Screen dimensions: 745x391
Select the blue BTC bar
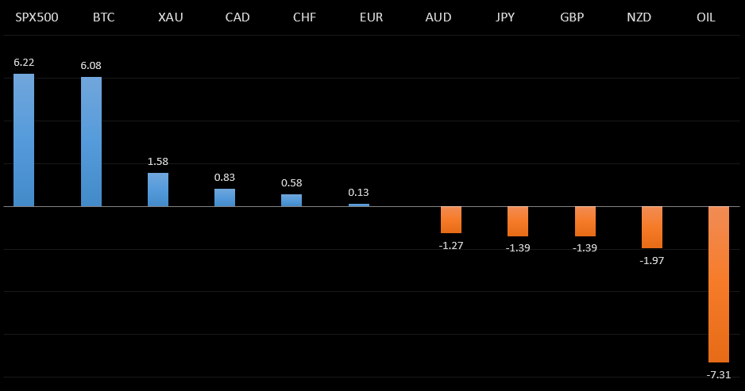coord(91,141)
